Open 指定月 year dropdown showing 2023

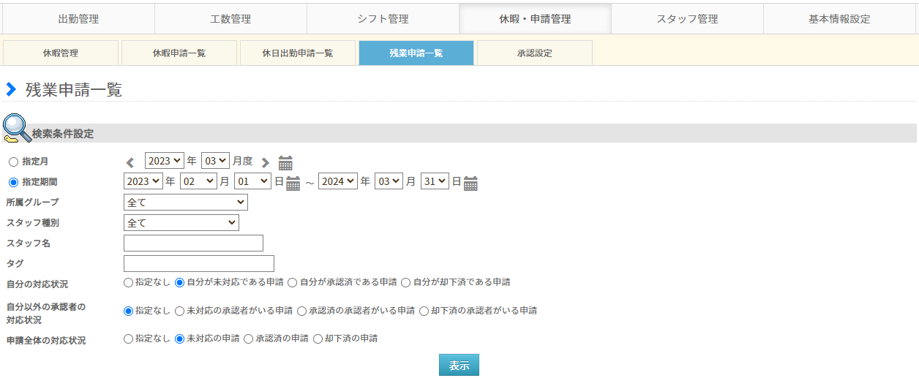(164, 161)
